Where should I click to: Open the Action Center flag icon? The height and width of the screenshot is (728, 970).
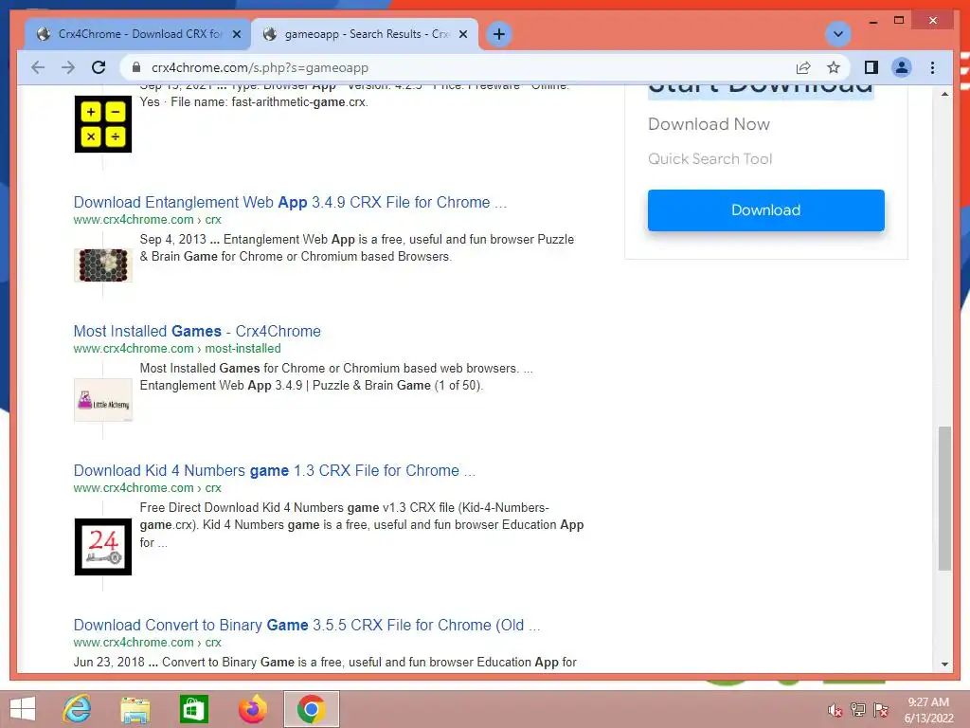click(x=881, y=710)
